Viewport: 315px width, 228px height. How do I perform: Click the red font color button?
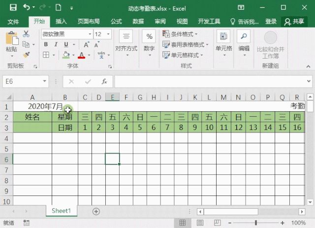pyautogui.click(x=81, y=55)
